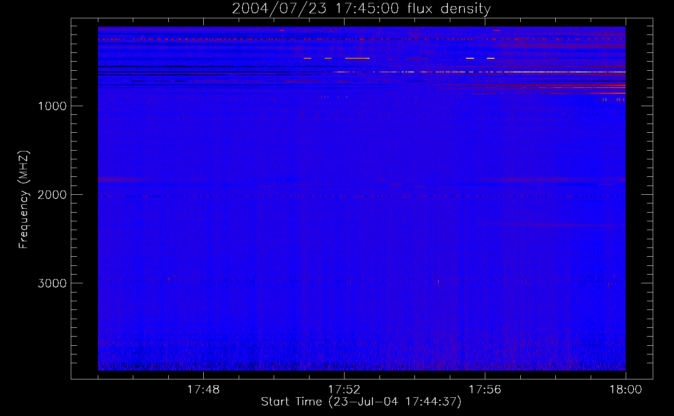Viewport: 674px width, 416px height.
Task: Select the 2000 frequency tick label
Action: (52, 195)
